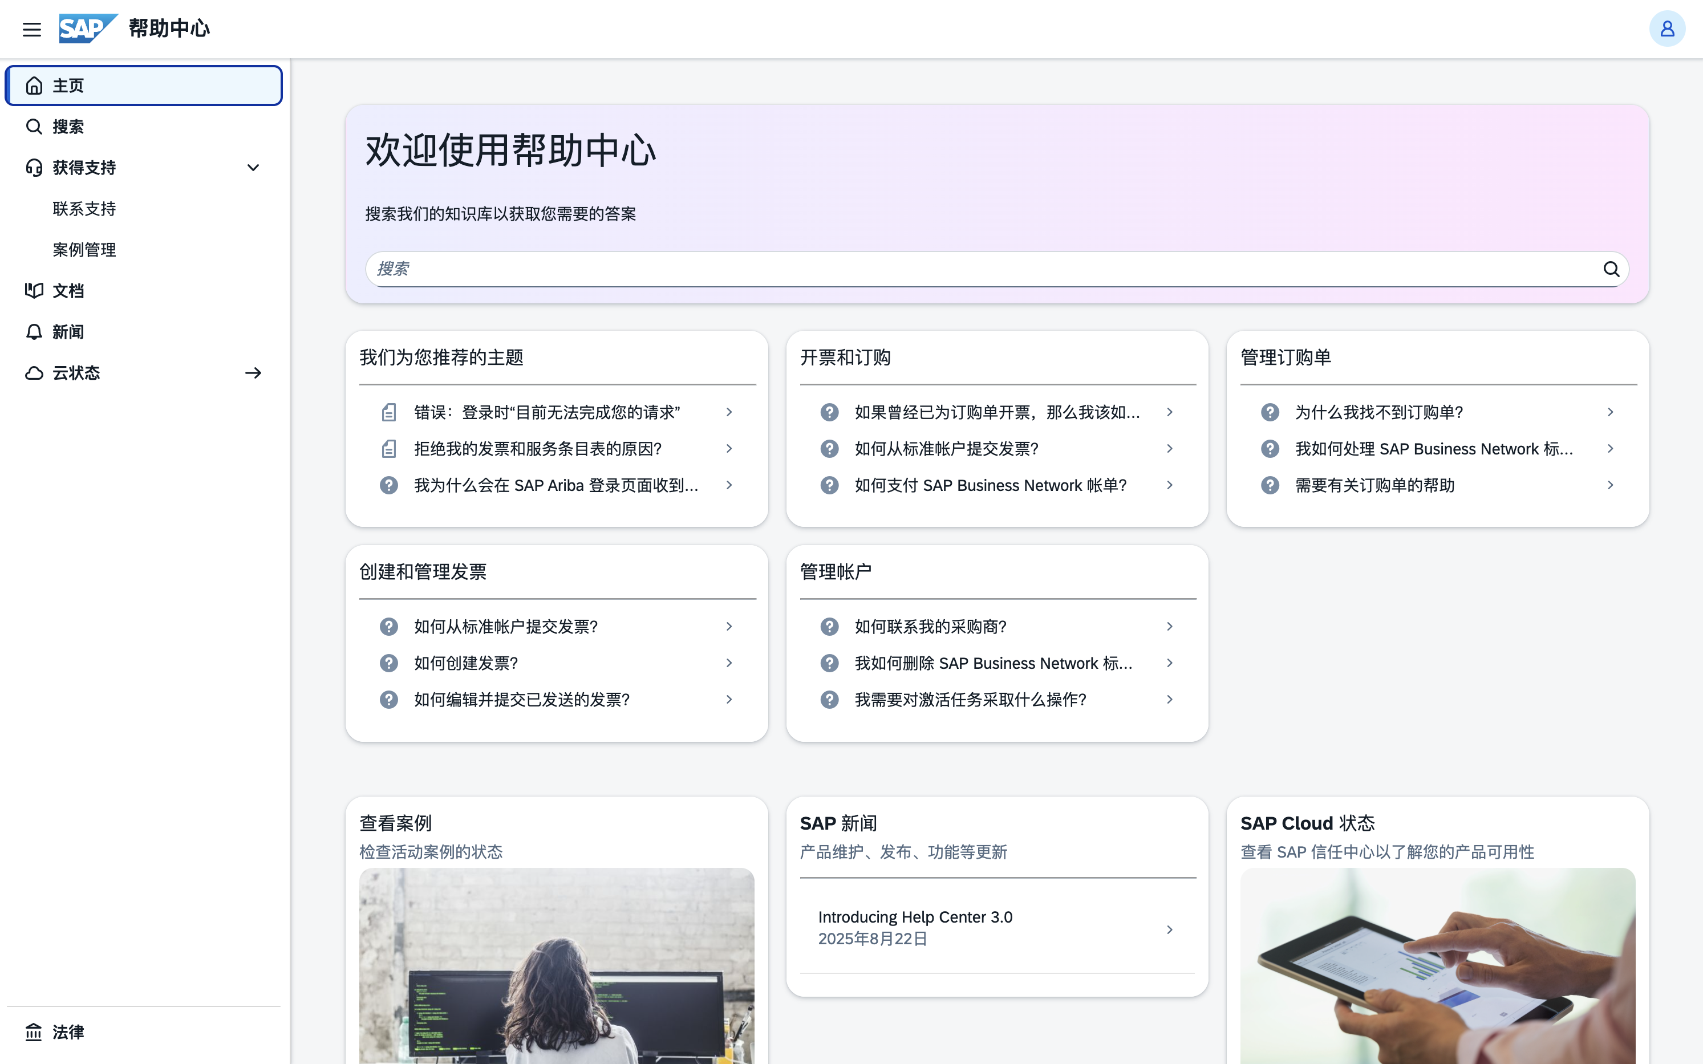
Task: Collapse the 获得支持 section chevron
Action: click(253, 168)
